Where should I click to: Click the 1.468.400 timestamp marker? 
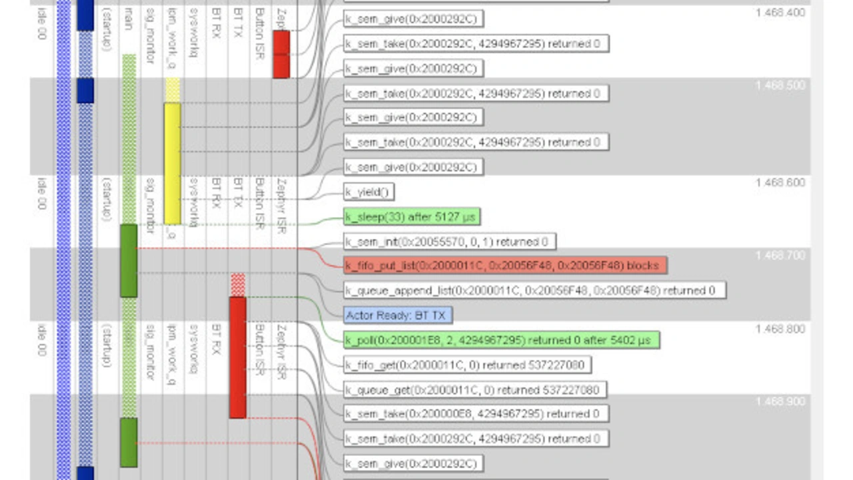coord(780,13)
